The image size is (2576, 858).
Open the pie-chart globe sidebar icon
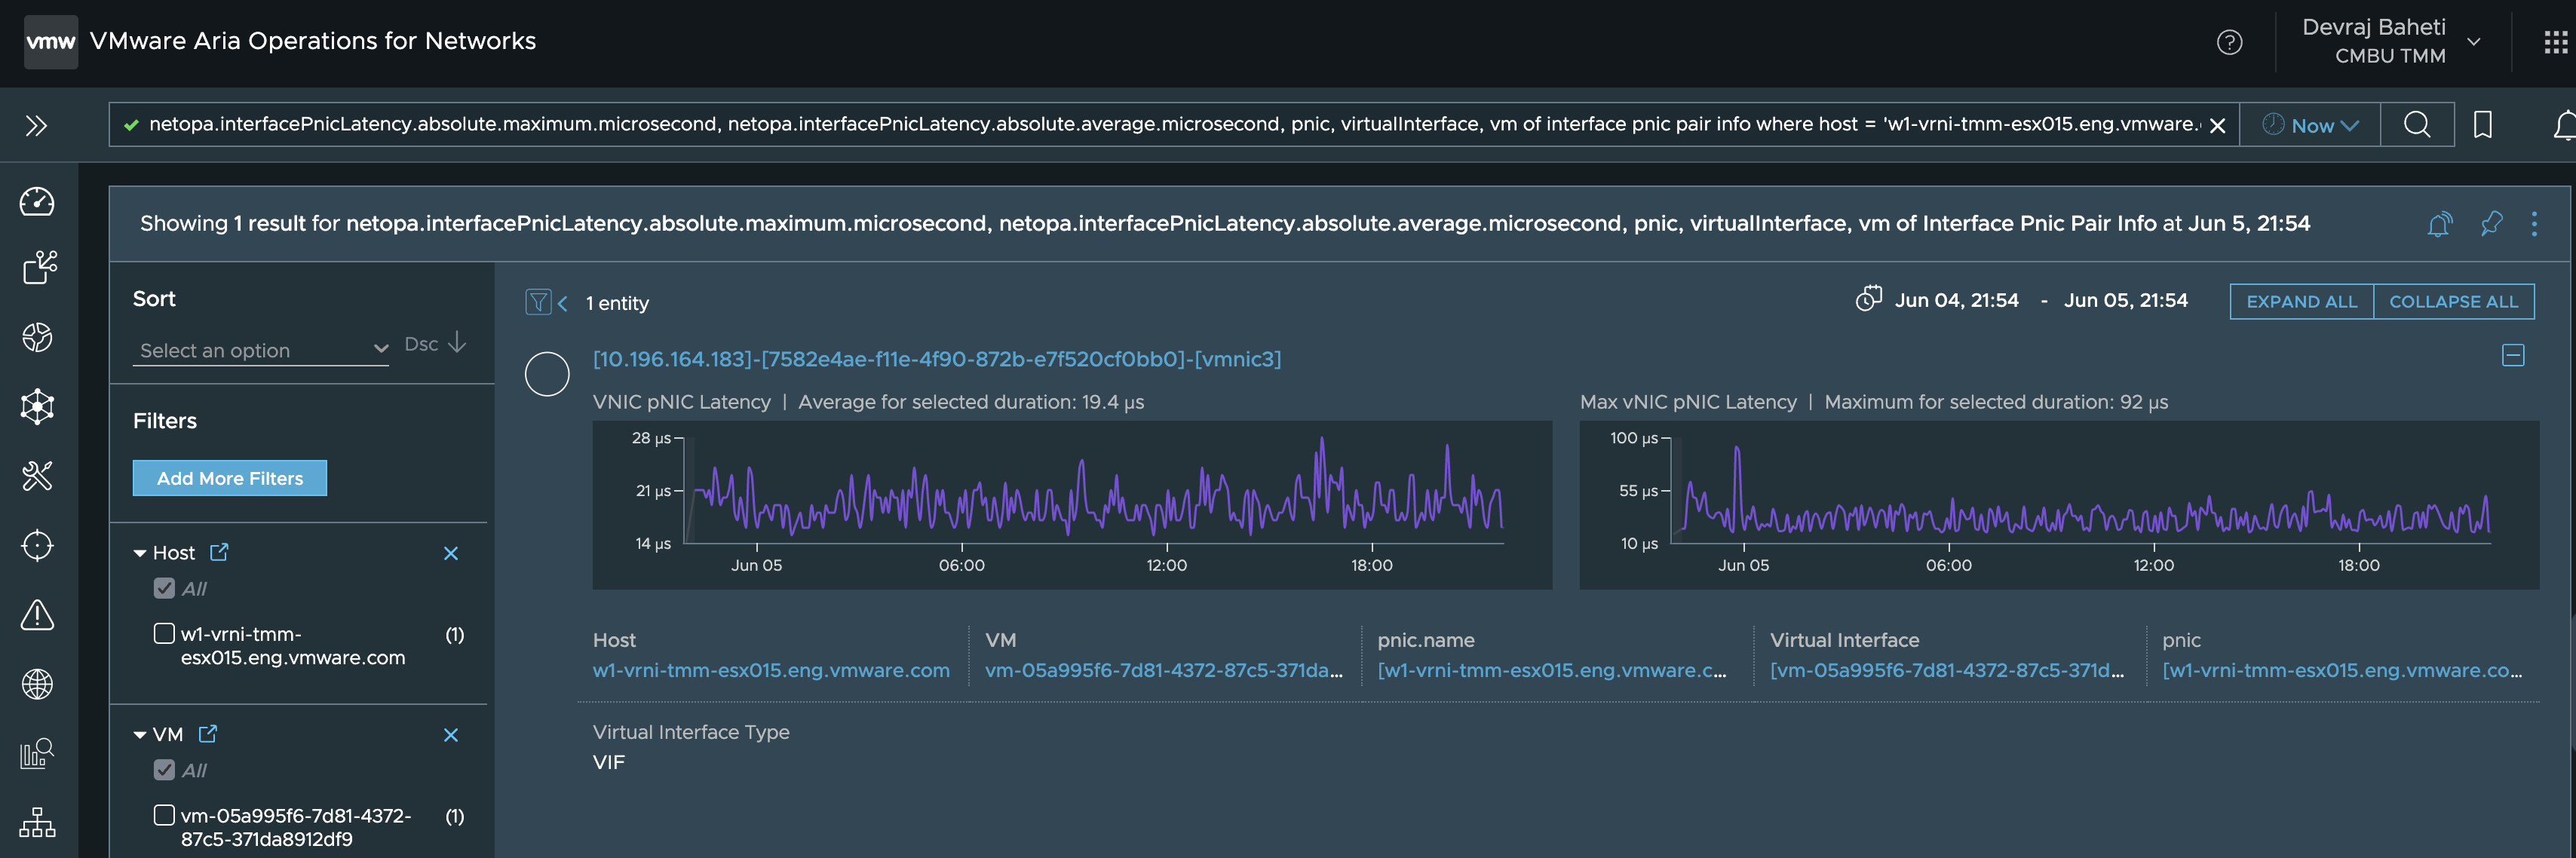[37, 337]
